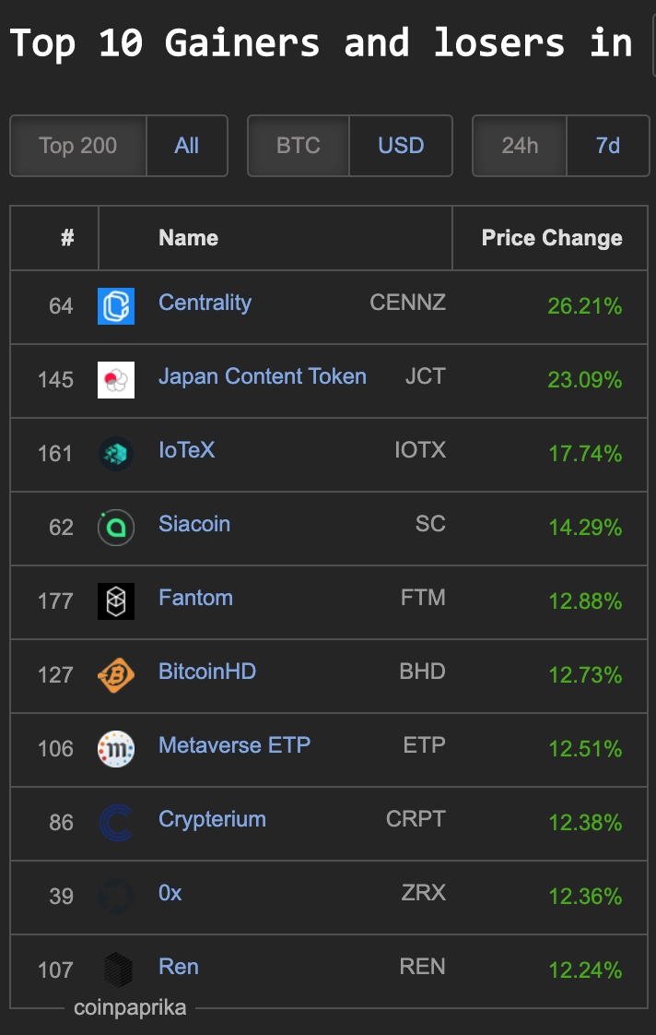Click the Japan Content Token logo

(x=116, y=380)
